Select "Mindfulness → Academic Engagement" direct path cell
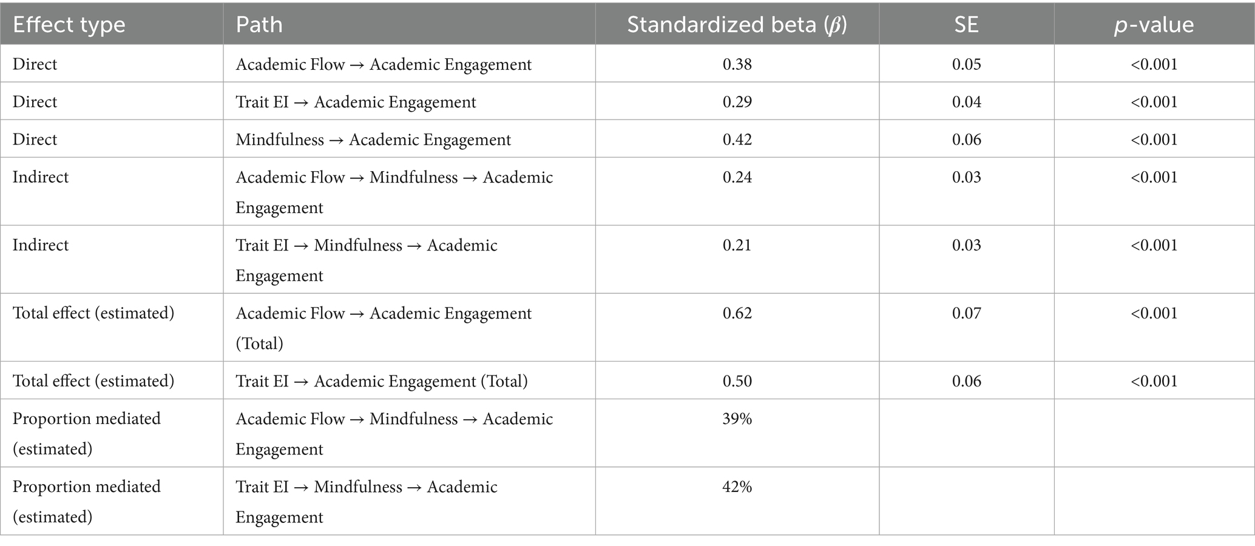Screen dimensions: 1255x546 [373, 140]
